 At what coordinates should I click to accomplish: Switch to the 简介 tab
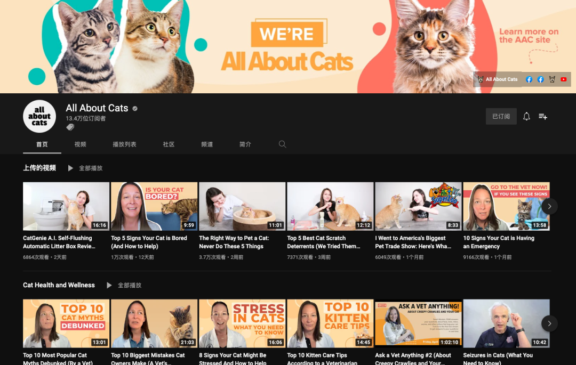(x=245, y=144)
